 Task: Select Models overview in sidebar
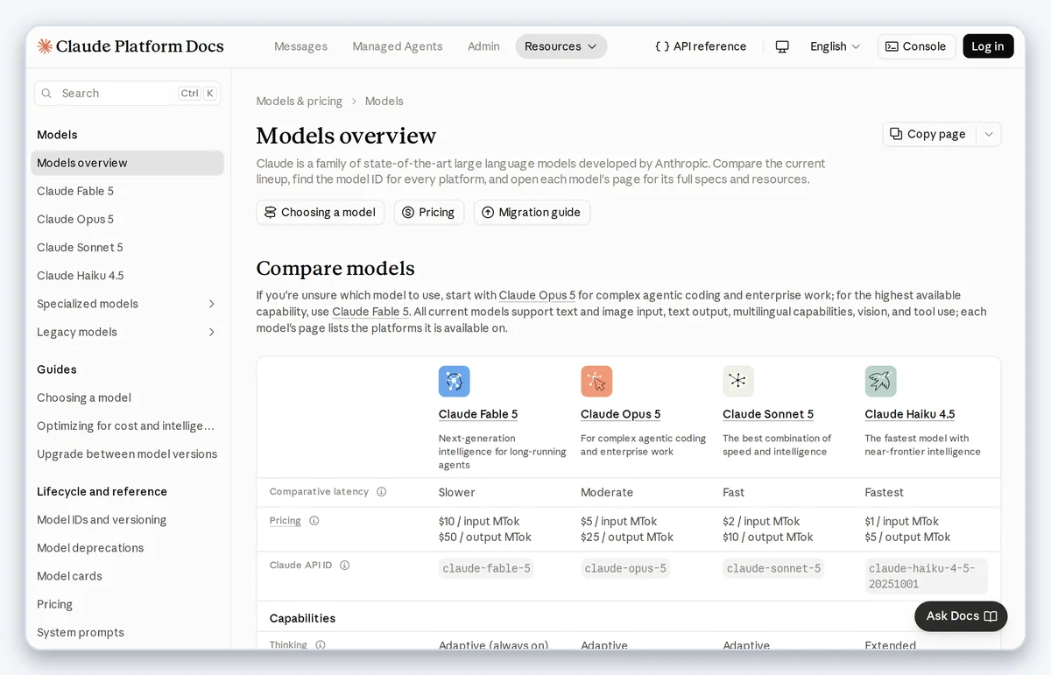click(x=127, y=163)
